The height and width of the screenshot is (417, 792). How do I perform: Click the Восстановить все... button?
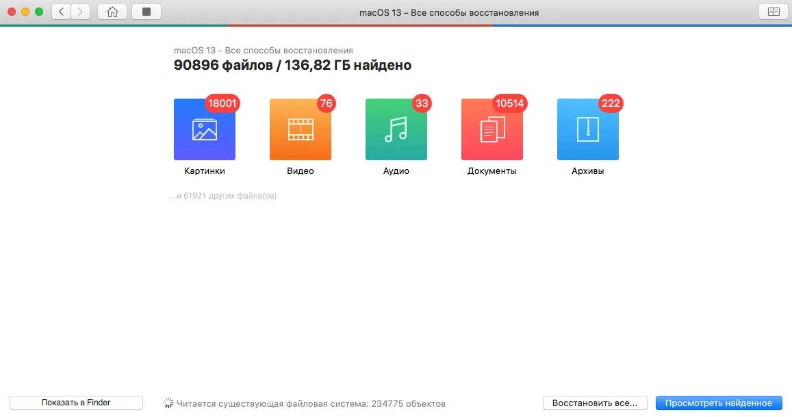[x=595, y=403]
